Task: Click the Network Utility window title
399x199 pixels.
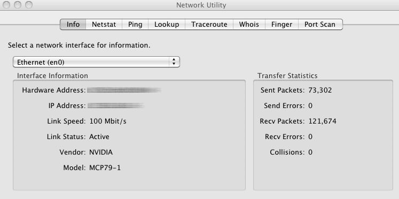Action: [x=201, y=5]
